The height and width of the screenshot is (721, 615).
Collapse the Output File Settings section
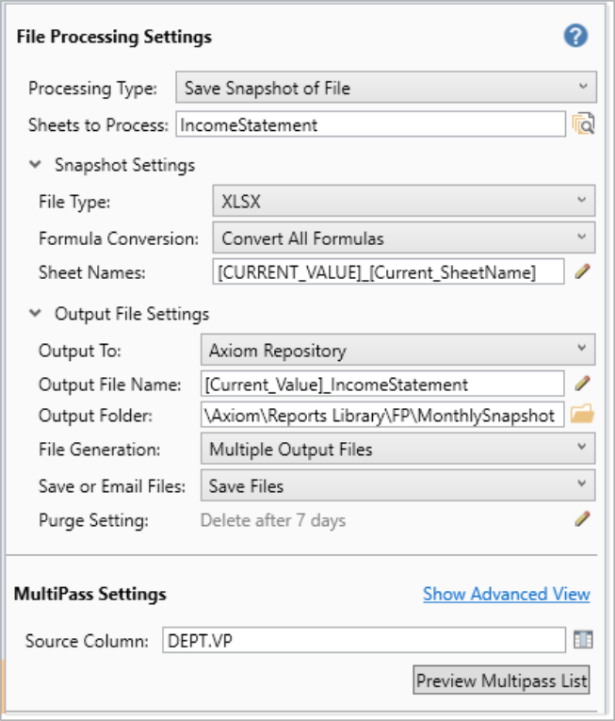pos(36,314)
